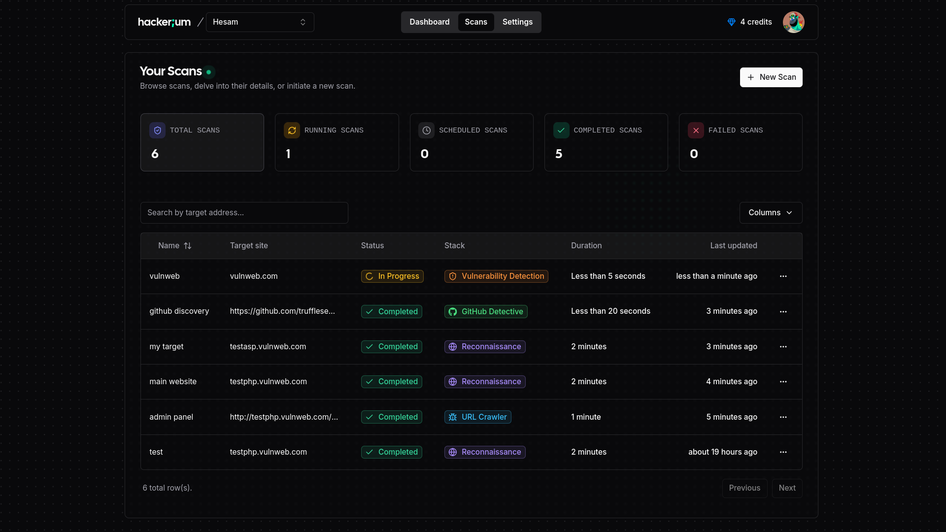This screenshot has height=532, width=946.
Task: Click the In Progress spinner indicator
Action: point(370,276)
